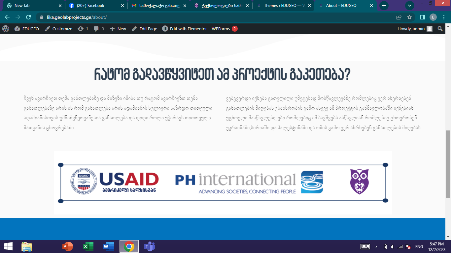Open tab search dropdown arrow
The height and width of the screenshot is (253, 451).
pyautogui.click(x=410, y=6)
